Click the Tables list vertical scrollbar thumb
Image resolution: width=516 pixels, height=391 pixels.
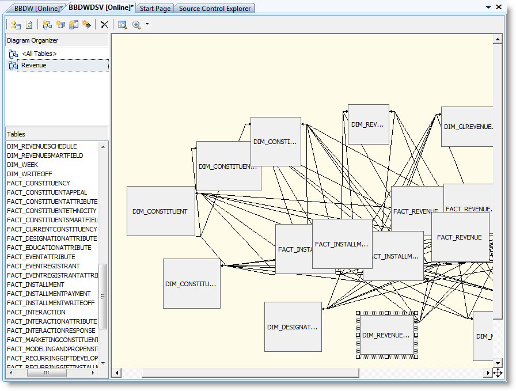pos(103,296)
